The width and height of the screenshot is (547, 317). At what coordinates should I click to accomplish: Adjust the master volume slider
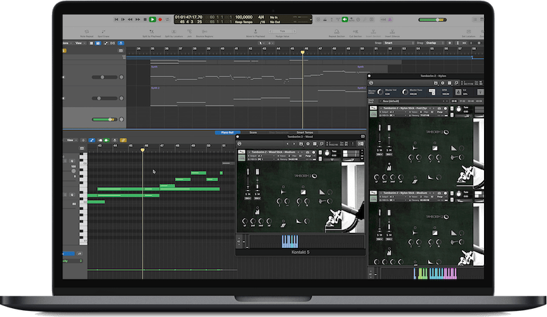432,20
